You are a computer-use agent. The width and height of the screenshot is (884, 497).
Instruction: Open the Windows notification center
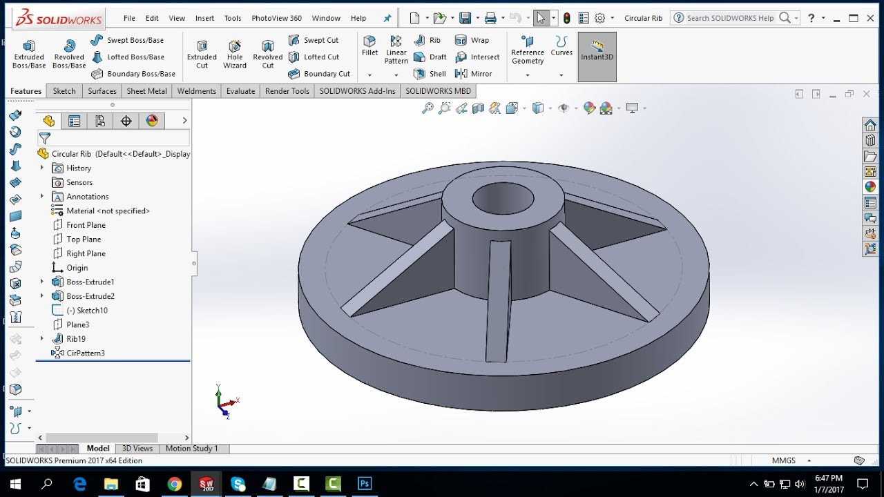coord(863,484)
